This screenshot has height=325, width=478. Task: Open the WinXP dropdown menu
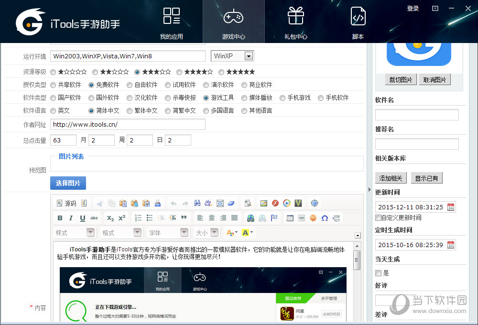[x=249, y=56]
